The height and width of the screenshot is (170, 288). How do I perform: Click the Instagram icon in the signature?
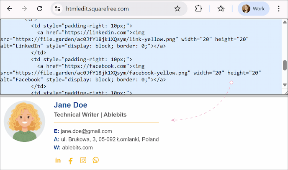pyautogui.click(x=83, y=160)
